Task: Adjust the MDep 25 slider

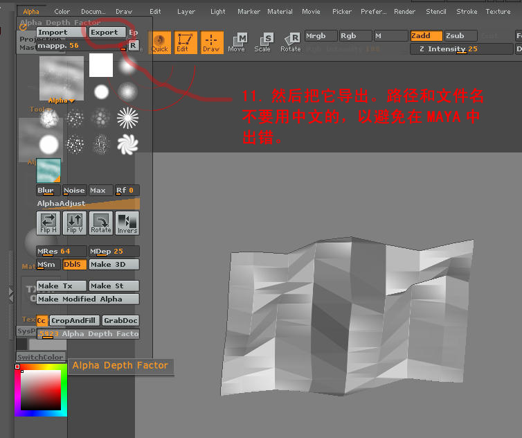Action: 114,252
